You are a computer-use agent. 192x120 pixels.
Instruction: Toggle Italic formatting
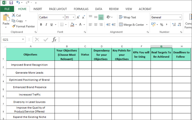pyautogui.click(x=46, y=25)
